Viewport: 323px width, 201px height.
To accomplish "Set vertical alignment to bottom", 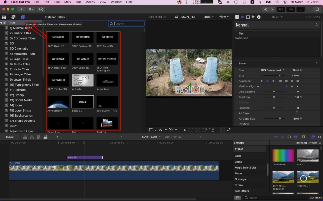I will click(297, 86).
